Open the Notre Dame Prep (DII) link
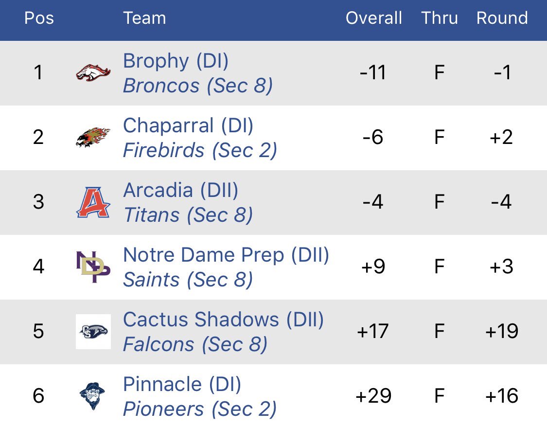Viewport: 547px width, 427px height. [x=226, y=255]
